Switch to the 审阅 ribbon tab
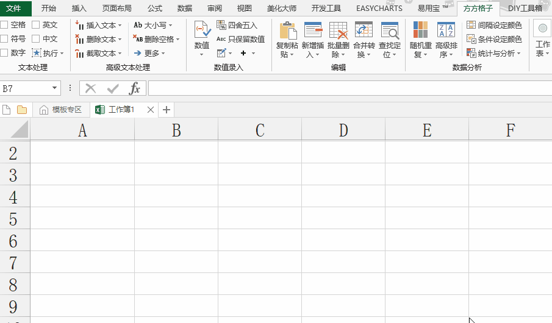The height and width of the screenshot is (323, 552). pos(215,8)
